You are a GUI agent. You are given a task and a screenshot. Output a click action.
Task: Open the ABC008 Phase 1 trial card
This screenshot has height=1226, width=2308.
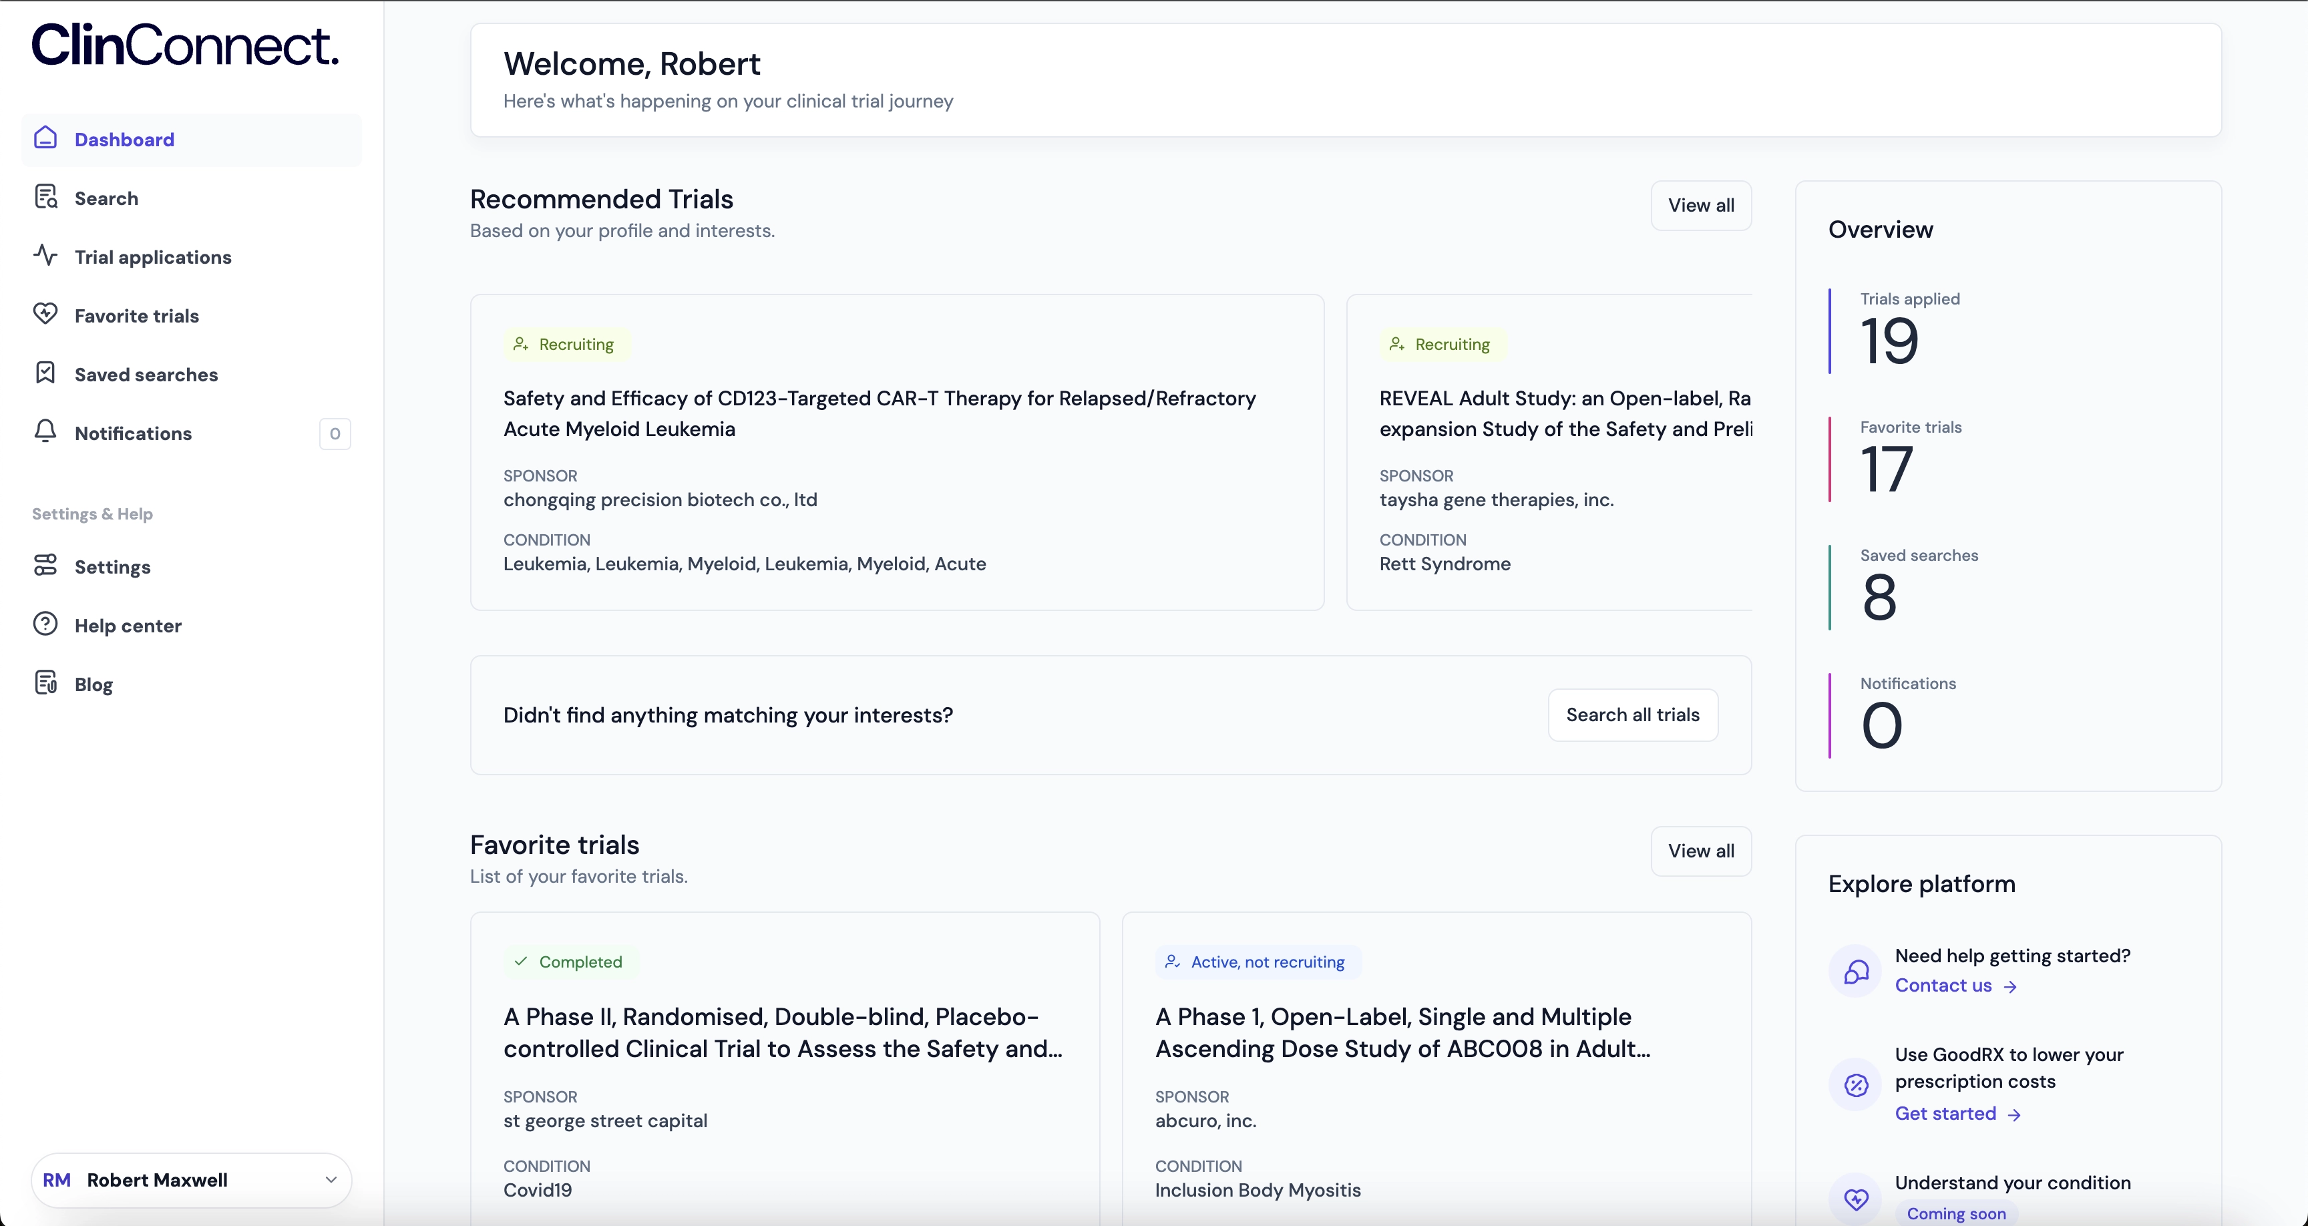[x=1437, y=1069]
